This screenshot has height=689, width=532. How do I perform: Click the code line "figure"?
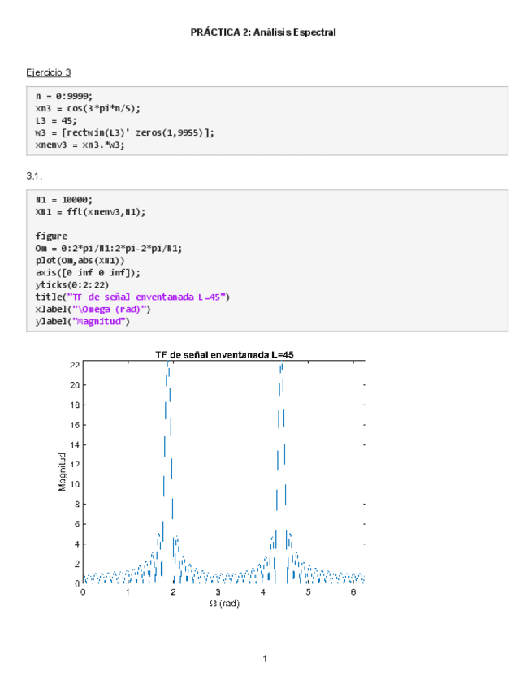click(x=51, y=236)
